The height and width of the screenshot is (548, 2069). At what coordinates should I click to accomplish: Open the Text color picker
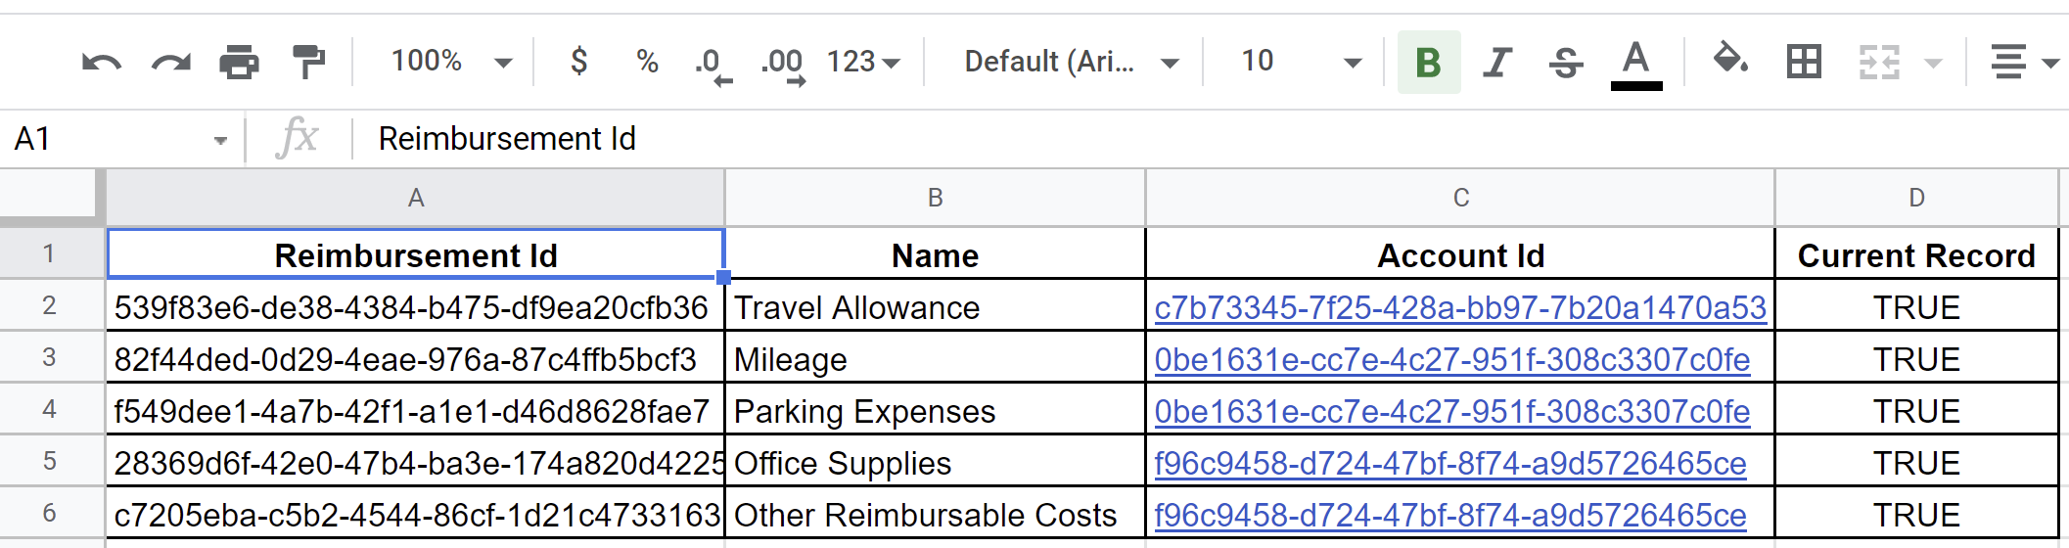tap(1636, 64)
